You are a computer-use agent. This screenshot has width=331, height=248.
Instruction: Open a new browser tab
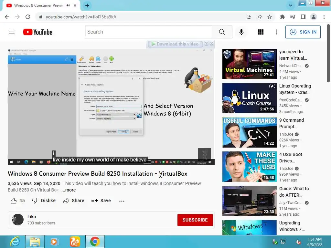click(87, 5)
